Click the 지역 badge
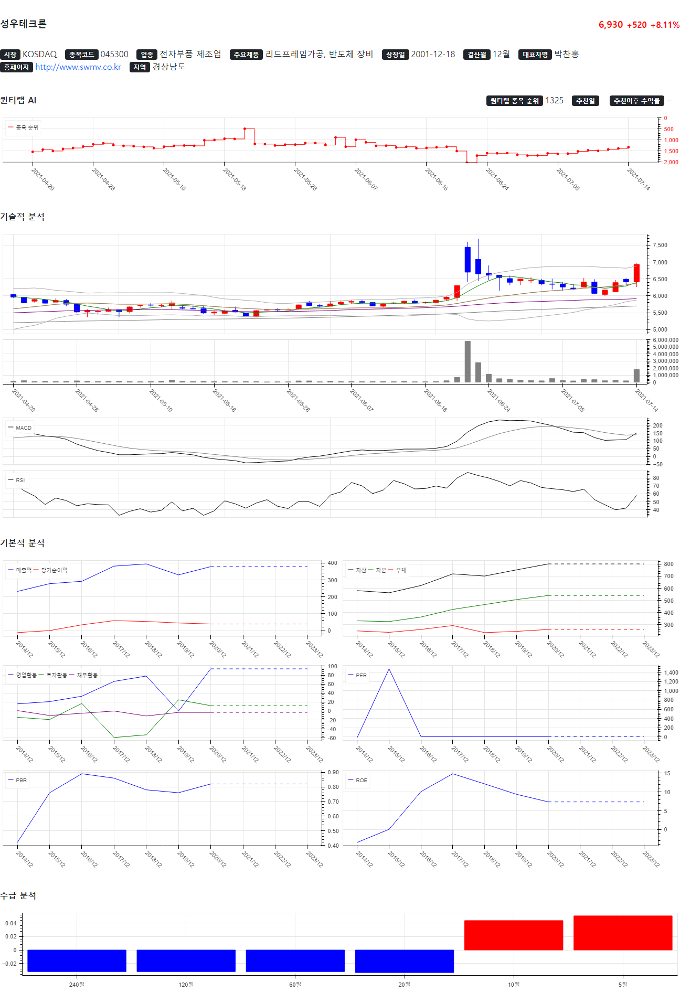Viewport: 680px width, 993px height. click(x=140, y=67)
